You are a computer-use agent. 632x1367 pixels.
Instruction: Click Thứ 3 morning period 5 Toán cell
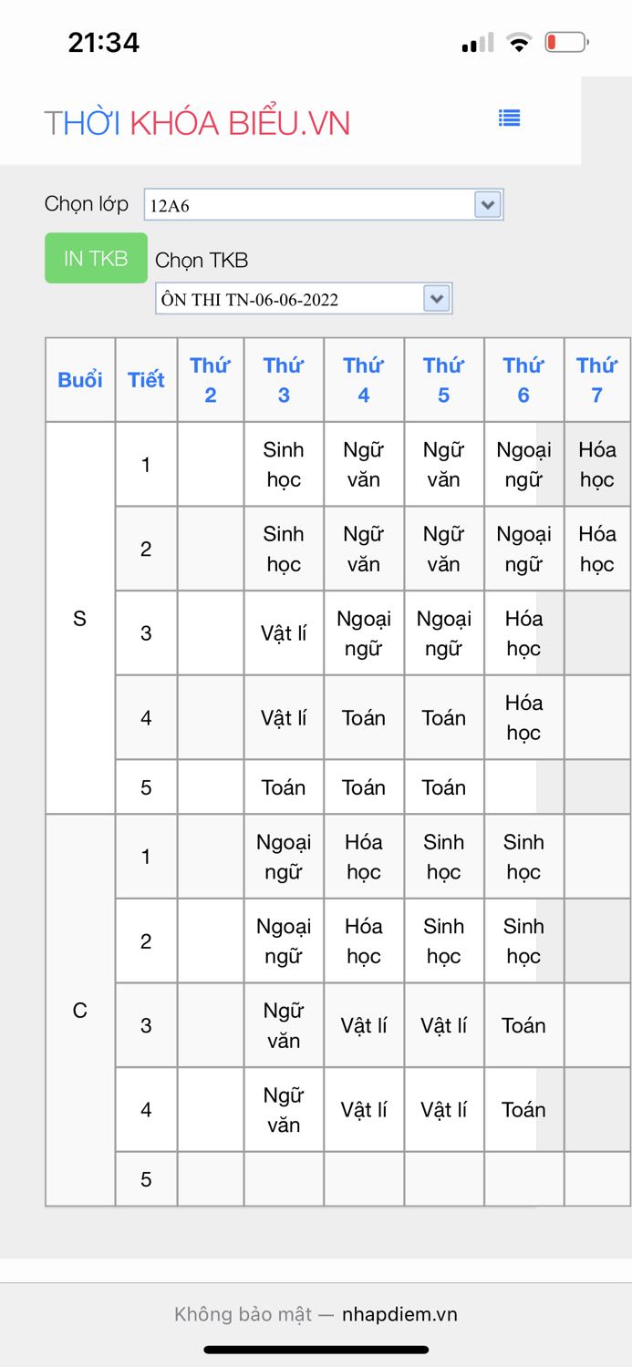pyautogui.click(x=284, y=787)
